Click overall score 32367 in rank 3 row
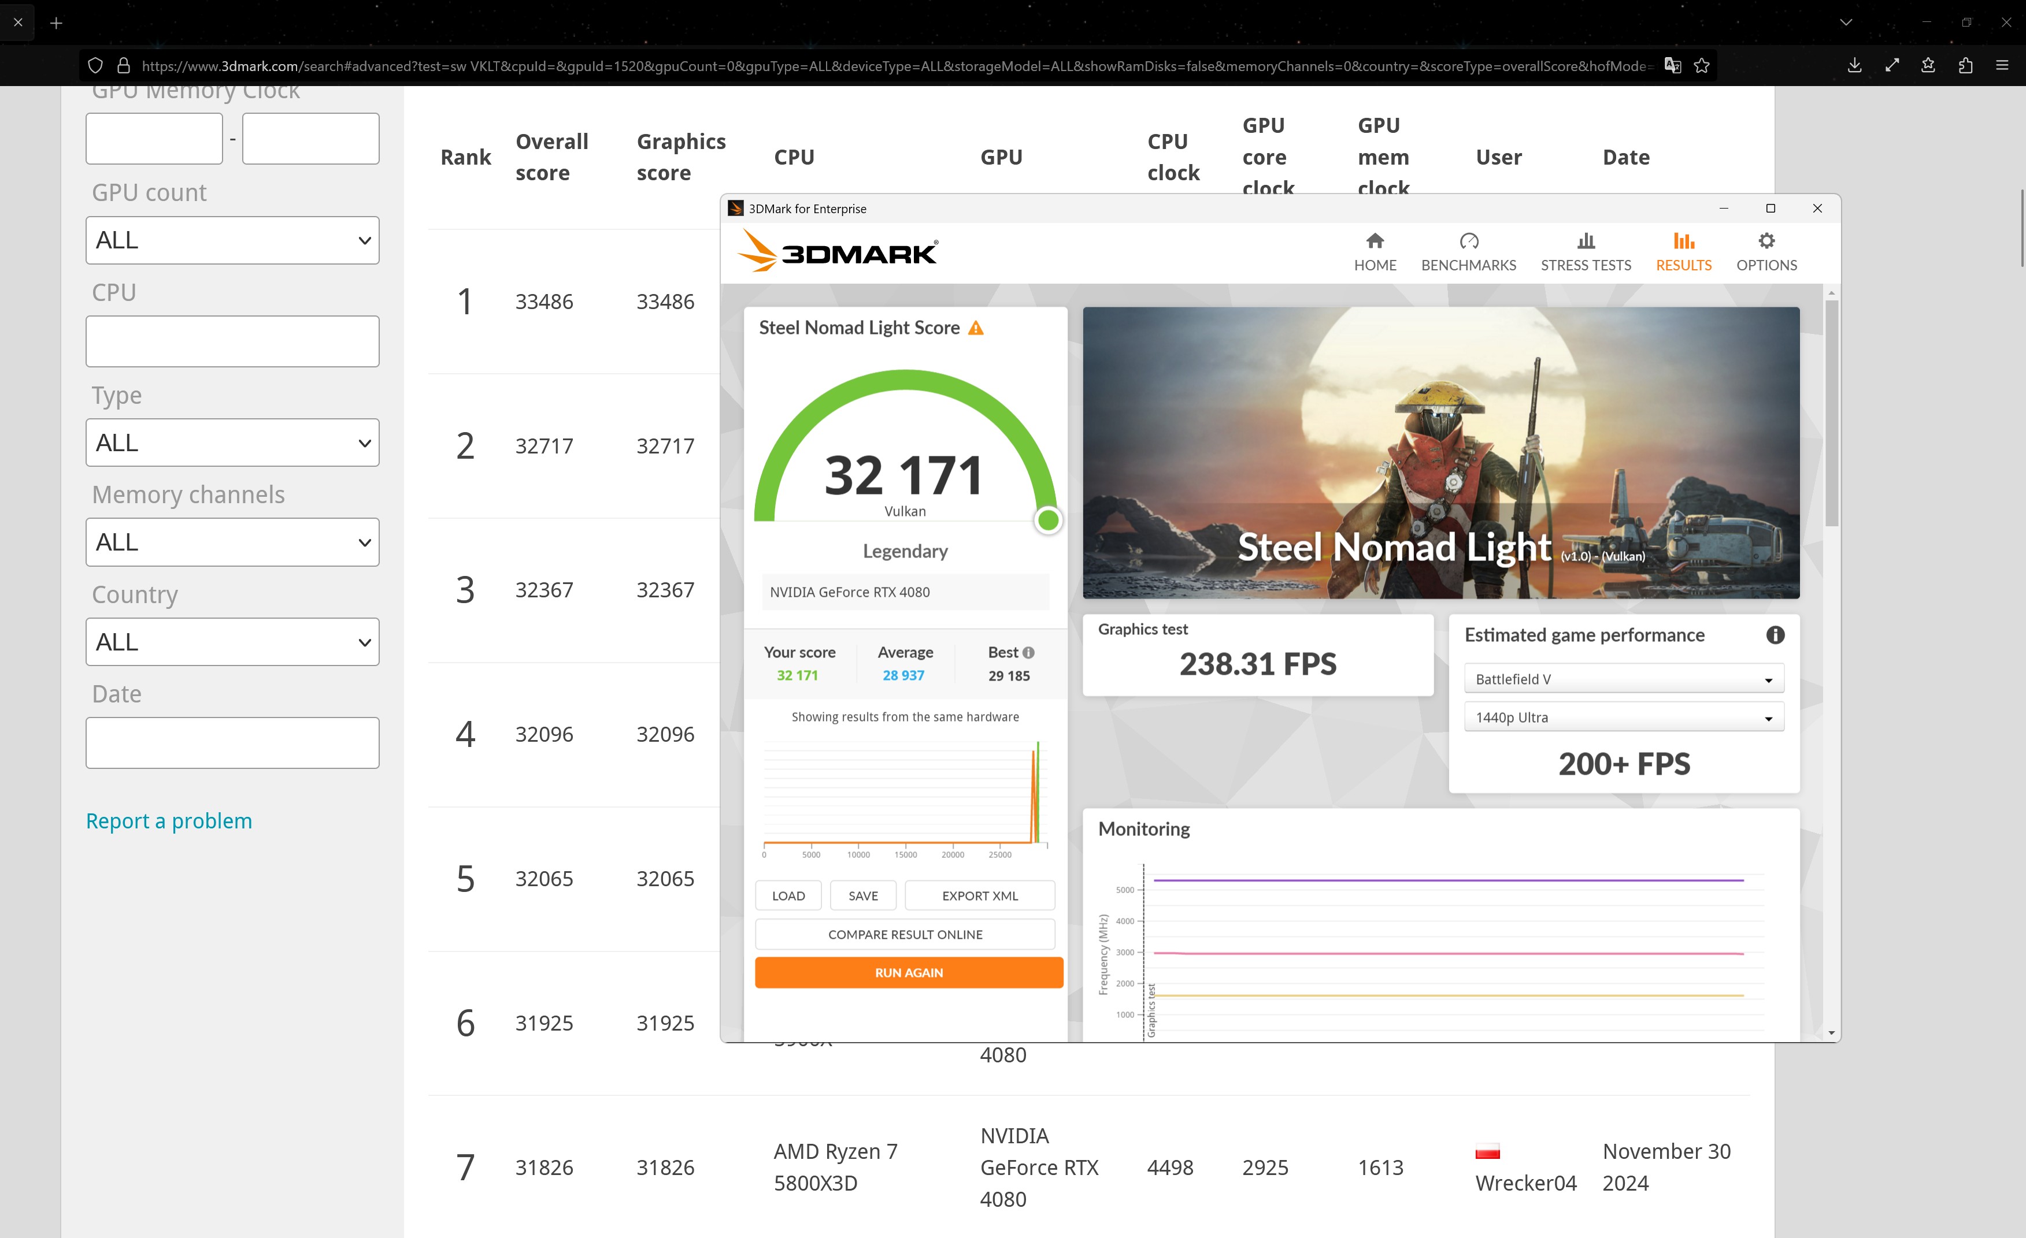The height and width of the screenshot is (1238, 2026). [543, 590]
